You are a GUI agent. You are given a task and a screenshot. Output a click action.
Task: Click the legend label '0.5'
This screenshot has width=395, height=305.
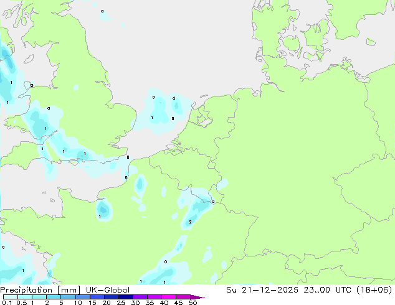[x=22, y=303]
